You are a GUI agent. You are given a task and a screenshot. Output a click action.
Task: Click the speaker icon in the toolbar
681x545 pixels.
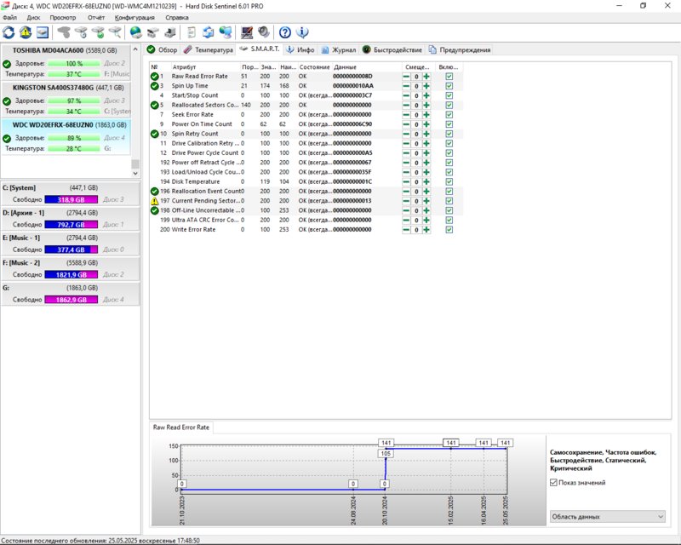[x=263, y=32]
